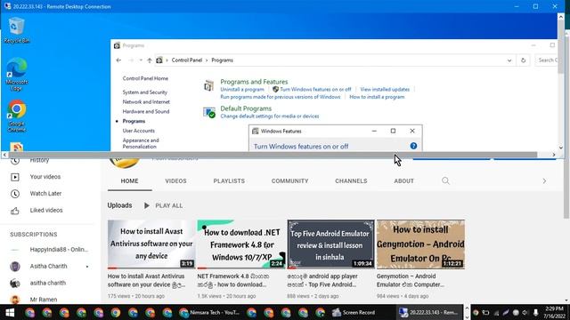Open History in YouTube sidebar
This screenshot has height=320, width=570.
point(39,160)
